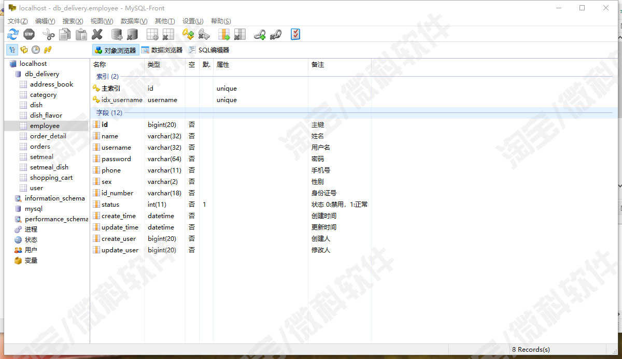622x359 pixels.
Task: Open the 帮助(S) menu
Action: point(221,21)
